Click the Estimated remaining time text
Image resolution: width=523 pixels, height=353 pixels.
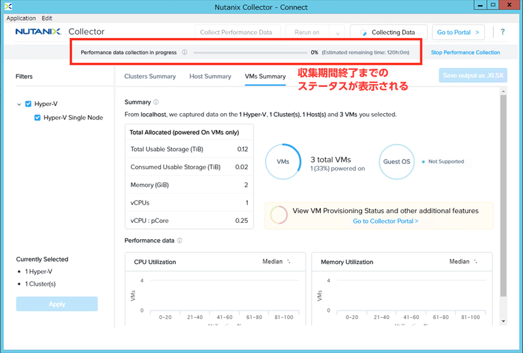pos(365,52)
